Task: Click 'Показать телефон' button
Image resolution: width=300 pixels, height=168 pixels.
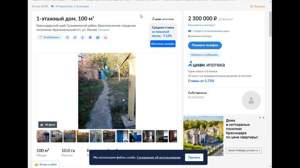Action: (x=205, y=45)
